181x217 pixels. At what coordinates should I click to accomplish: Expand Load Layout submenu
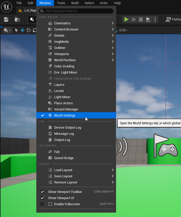(x=76, y=170)
